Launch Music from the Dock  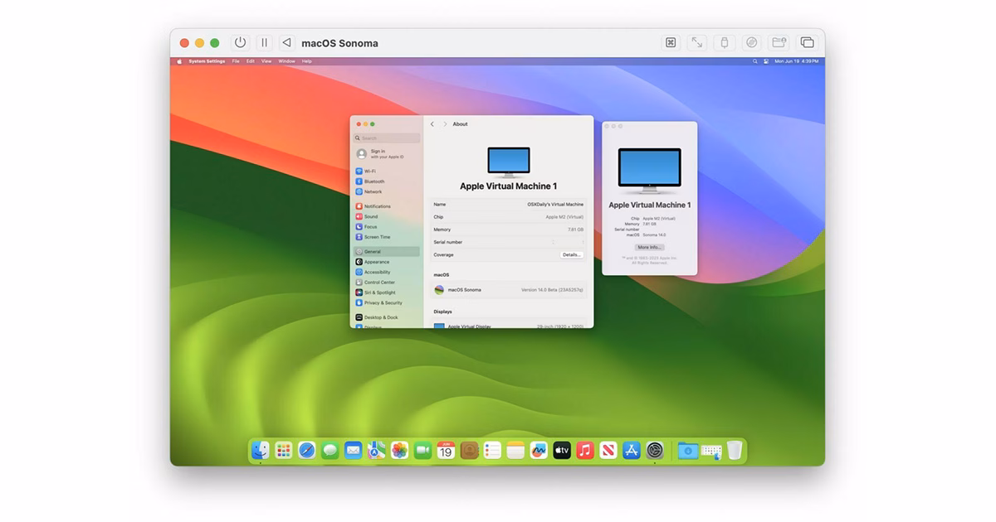click(585, 450)
